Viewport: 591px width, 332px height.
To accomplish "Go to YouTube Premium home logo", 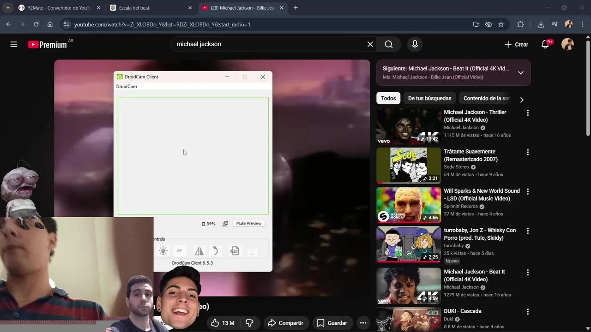I will (47, 45).
